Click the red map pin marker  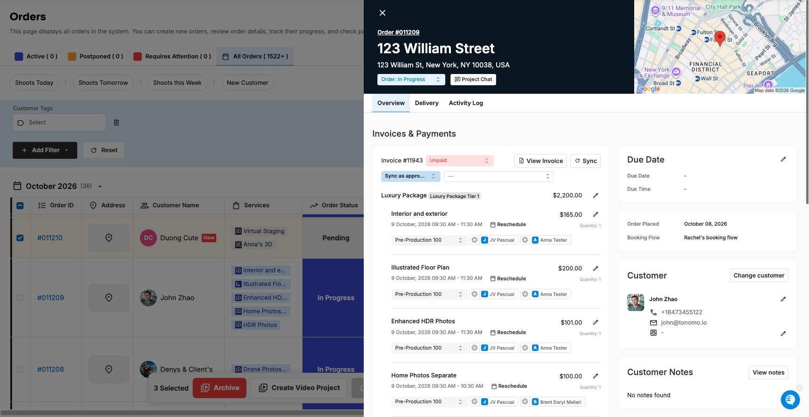(720, 38)
